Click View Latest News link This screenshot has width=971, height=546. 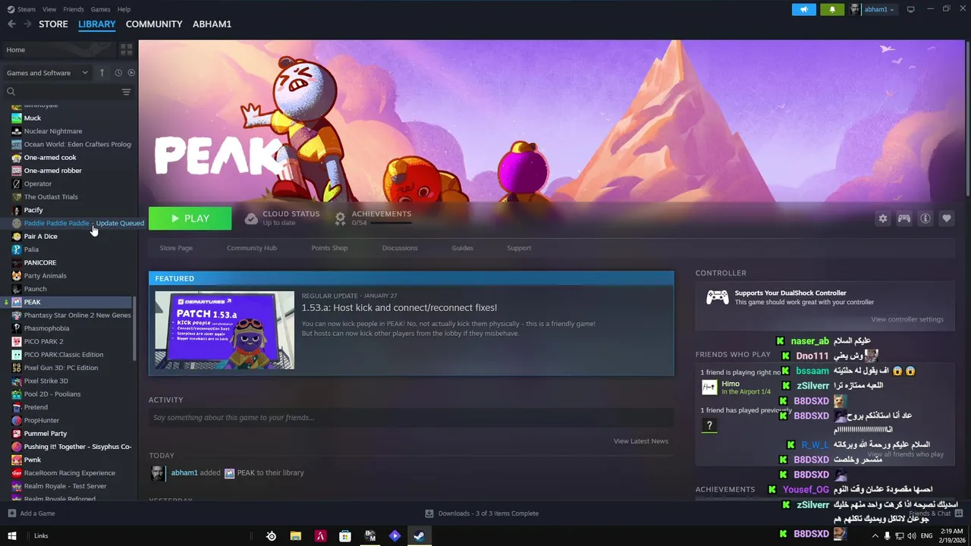click(x=641, y=441)
